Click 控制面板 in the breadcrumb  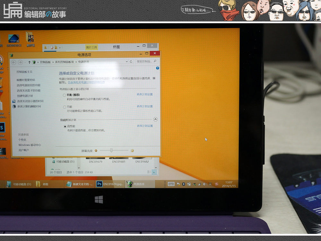point(45,62)
